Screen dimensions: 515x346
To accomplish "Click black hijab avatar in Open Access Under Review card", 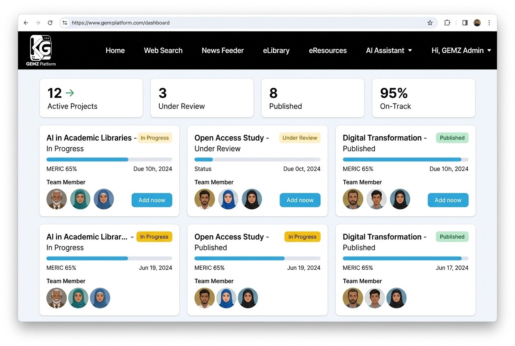I will pyautogui.click(x=252, y=199).
